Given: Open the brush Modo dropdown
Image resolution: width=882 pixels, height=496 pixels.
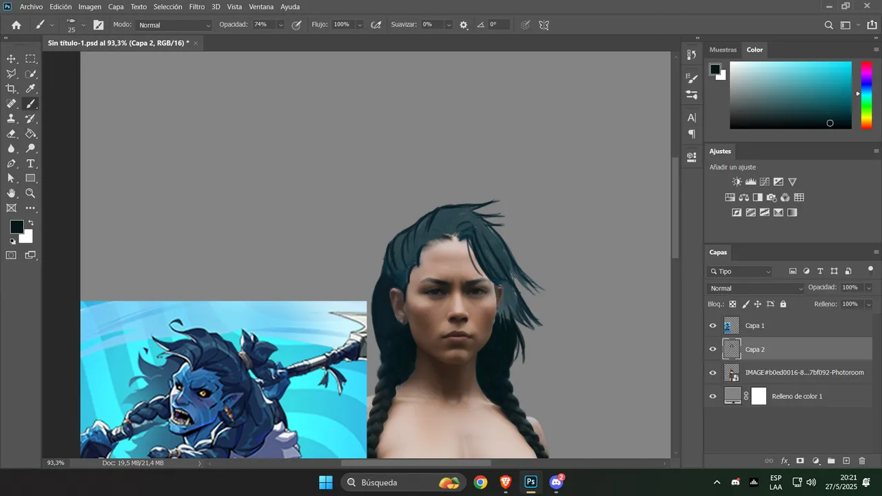Looking at the screenshot, I should [174, 25].
